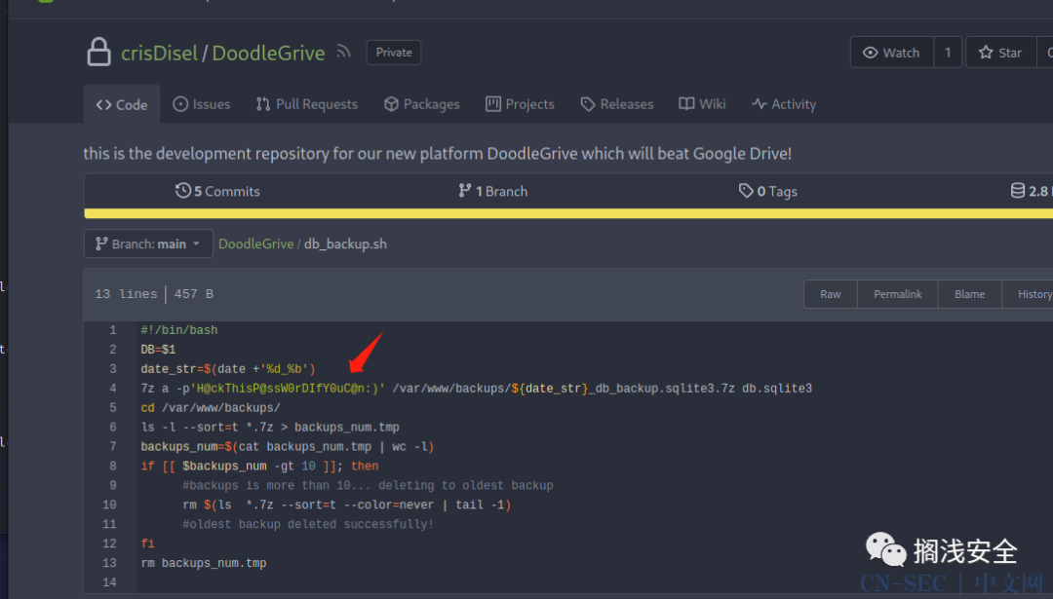
Task: Open the Issues tab
Action: pyautogui.click(x=202, y=104)
